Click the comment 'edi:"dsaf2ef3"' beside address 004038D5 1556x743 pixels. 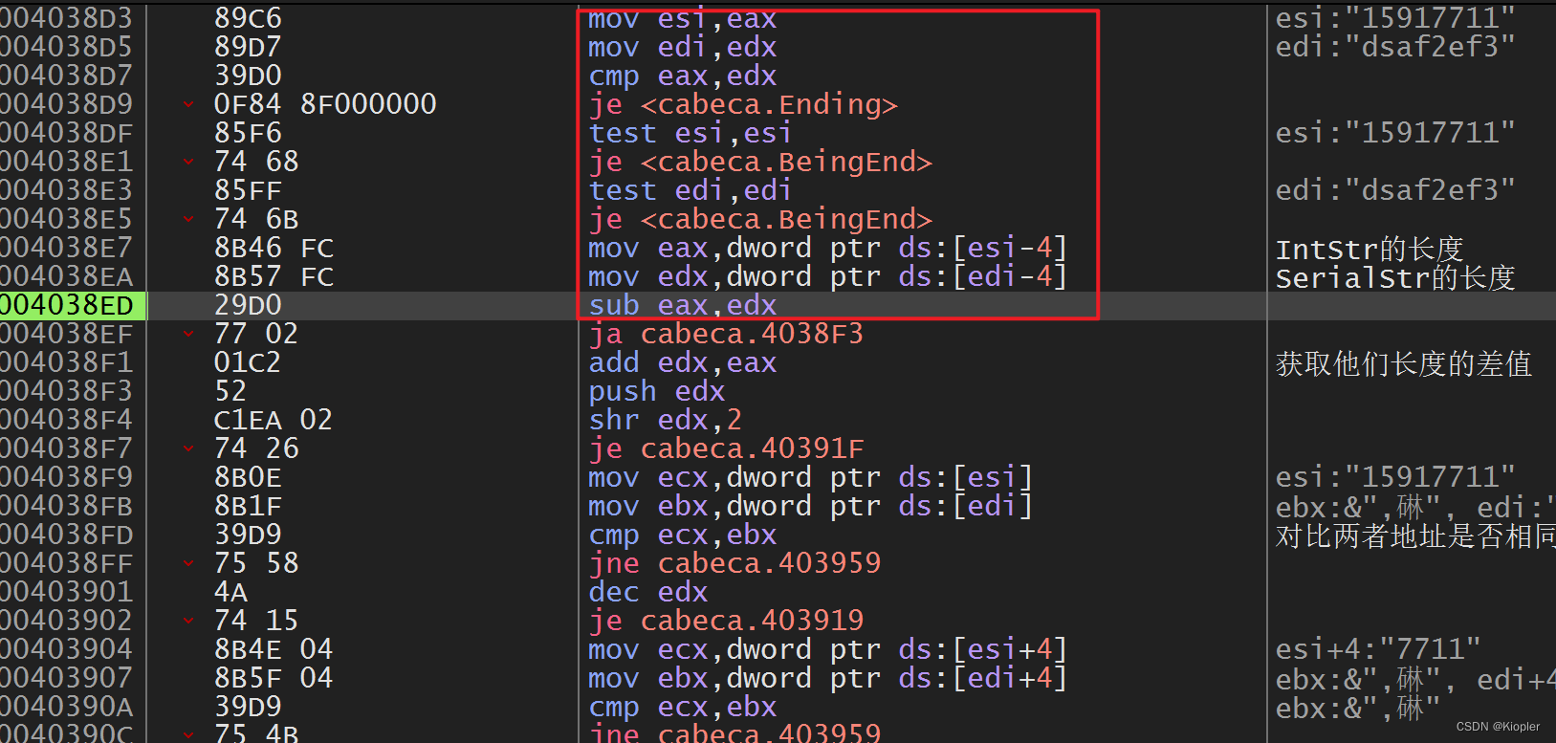(1395, 47)
